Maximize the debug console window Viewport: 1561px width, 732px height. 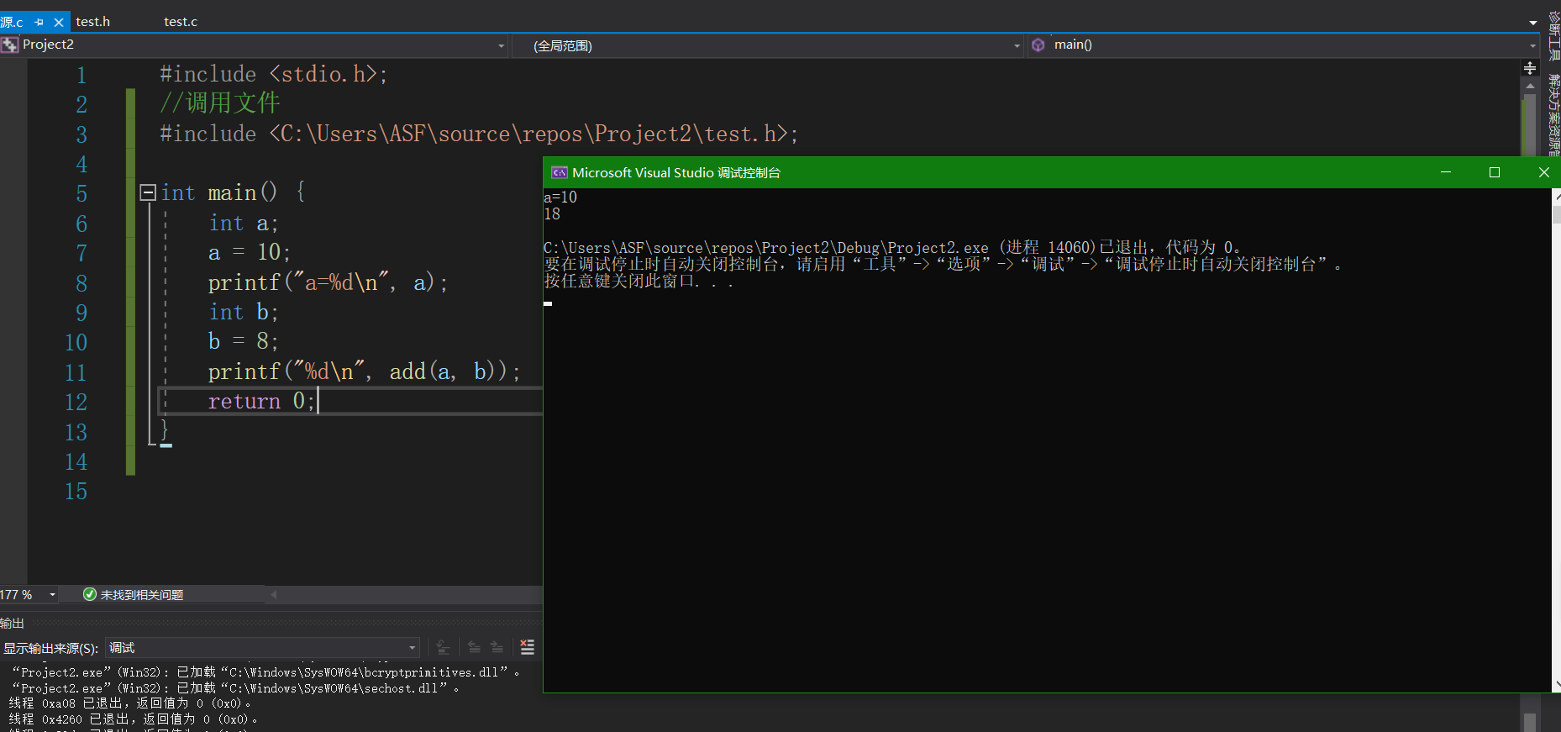1495,172
